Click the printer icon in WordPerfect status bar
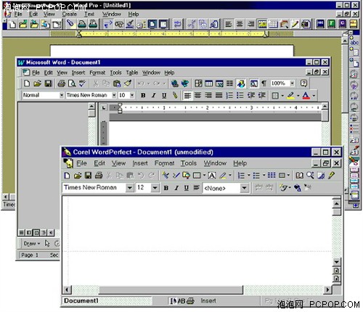The height and width of the screenshot is (312, 363). pos(190,301)
